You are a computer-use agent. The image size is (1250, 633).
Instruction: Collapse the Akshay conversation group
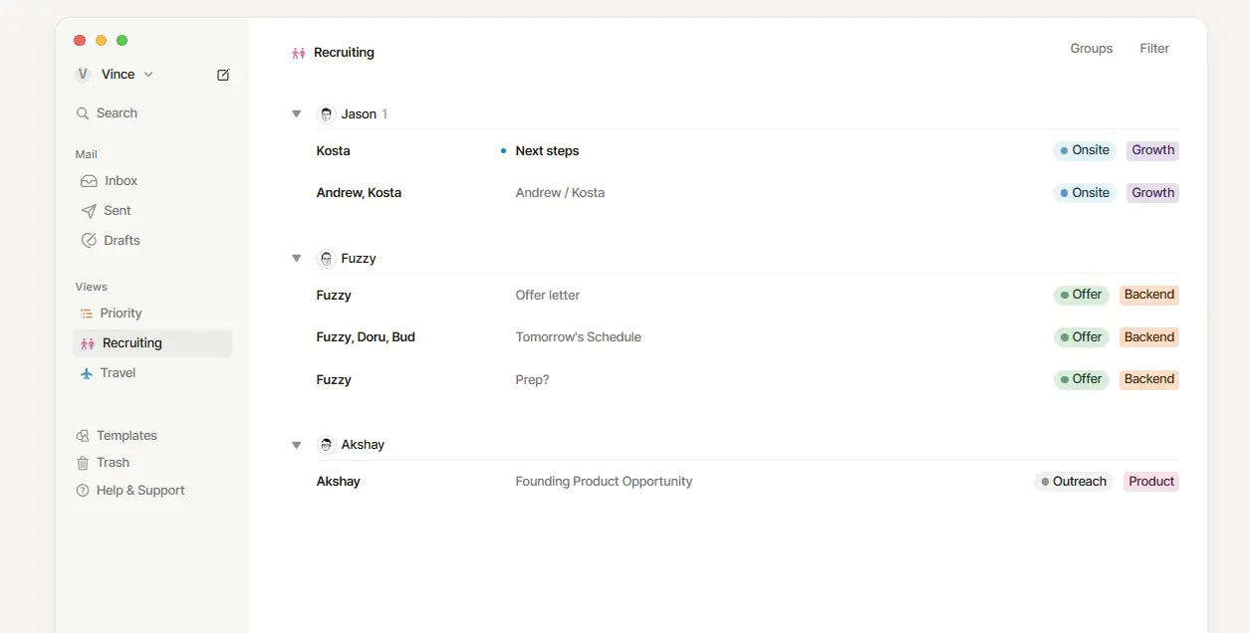[296, 444]
